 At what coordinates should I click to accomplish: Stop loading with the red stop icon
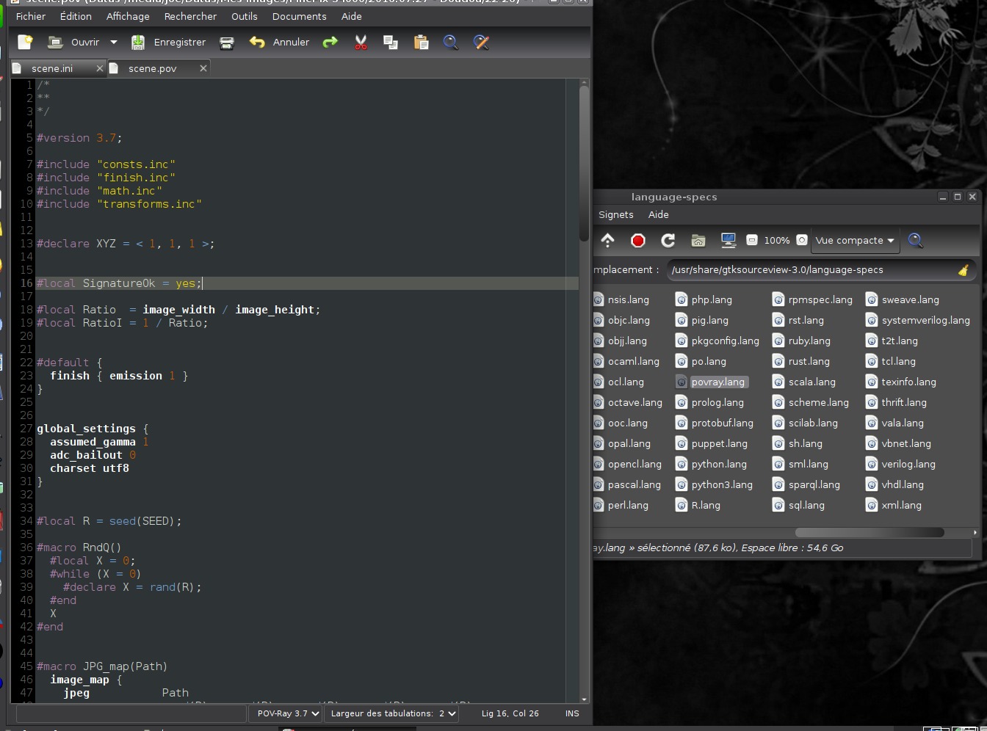point(637,241)
